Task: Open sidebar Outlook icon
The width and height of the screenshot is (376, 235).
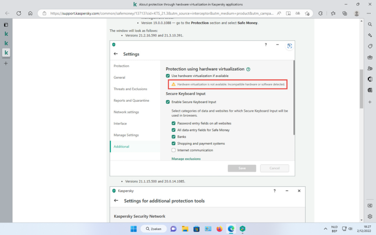Action: (370, 90)
